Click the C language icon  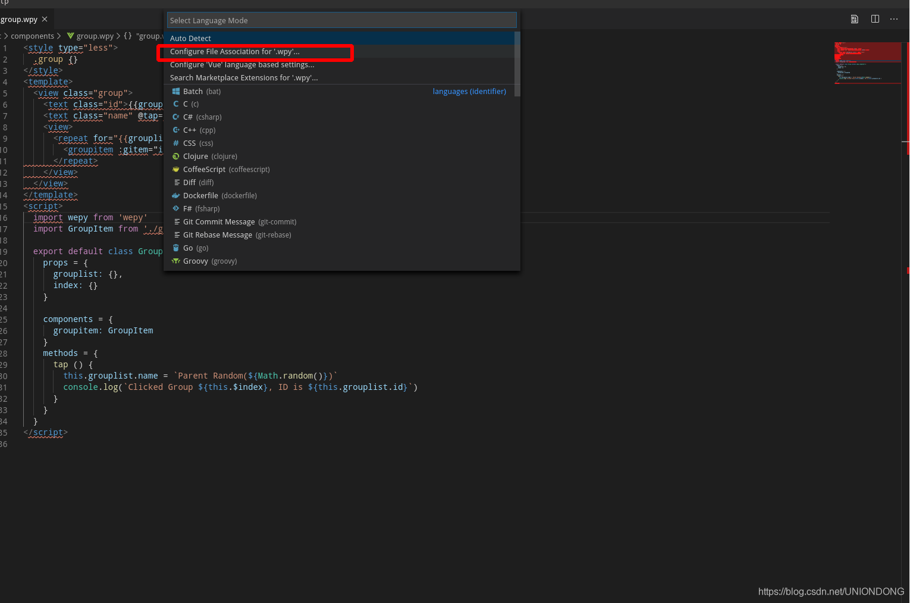click(x=176, y=104)
